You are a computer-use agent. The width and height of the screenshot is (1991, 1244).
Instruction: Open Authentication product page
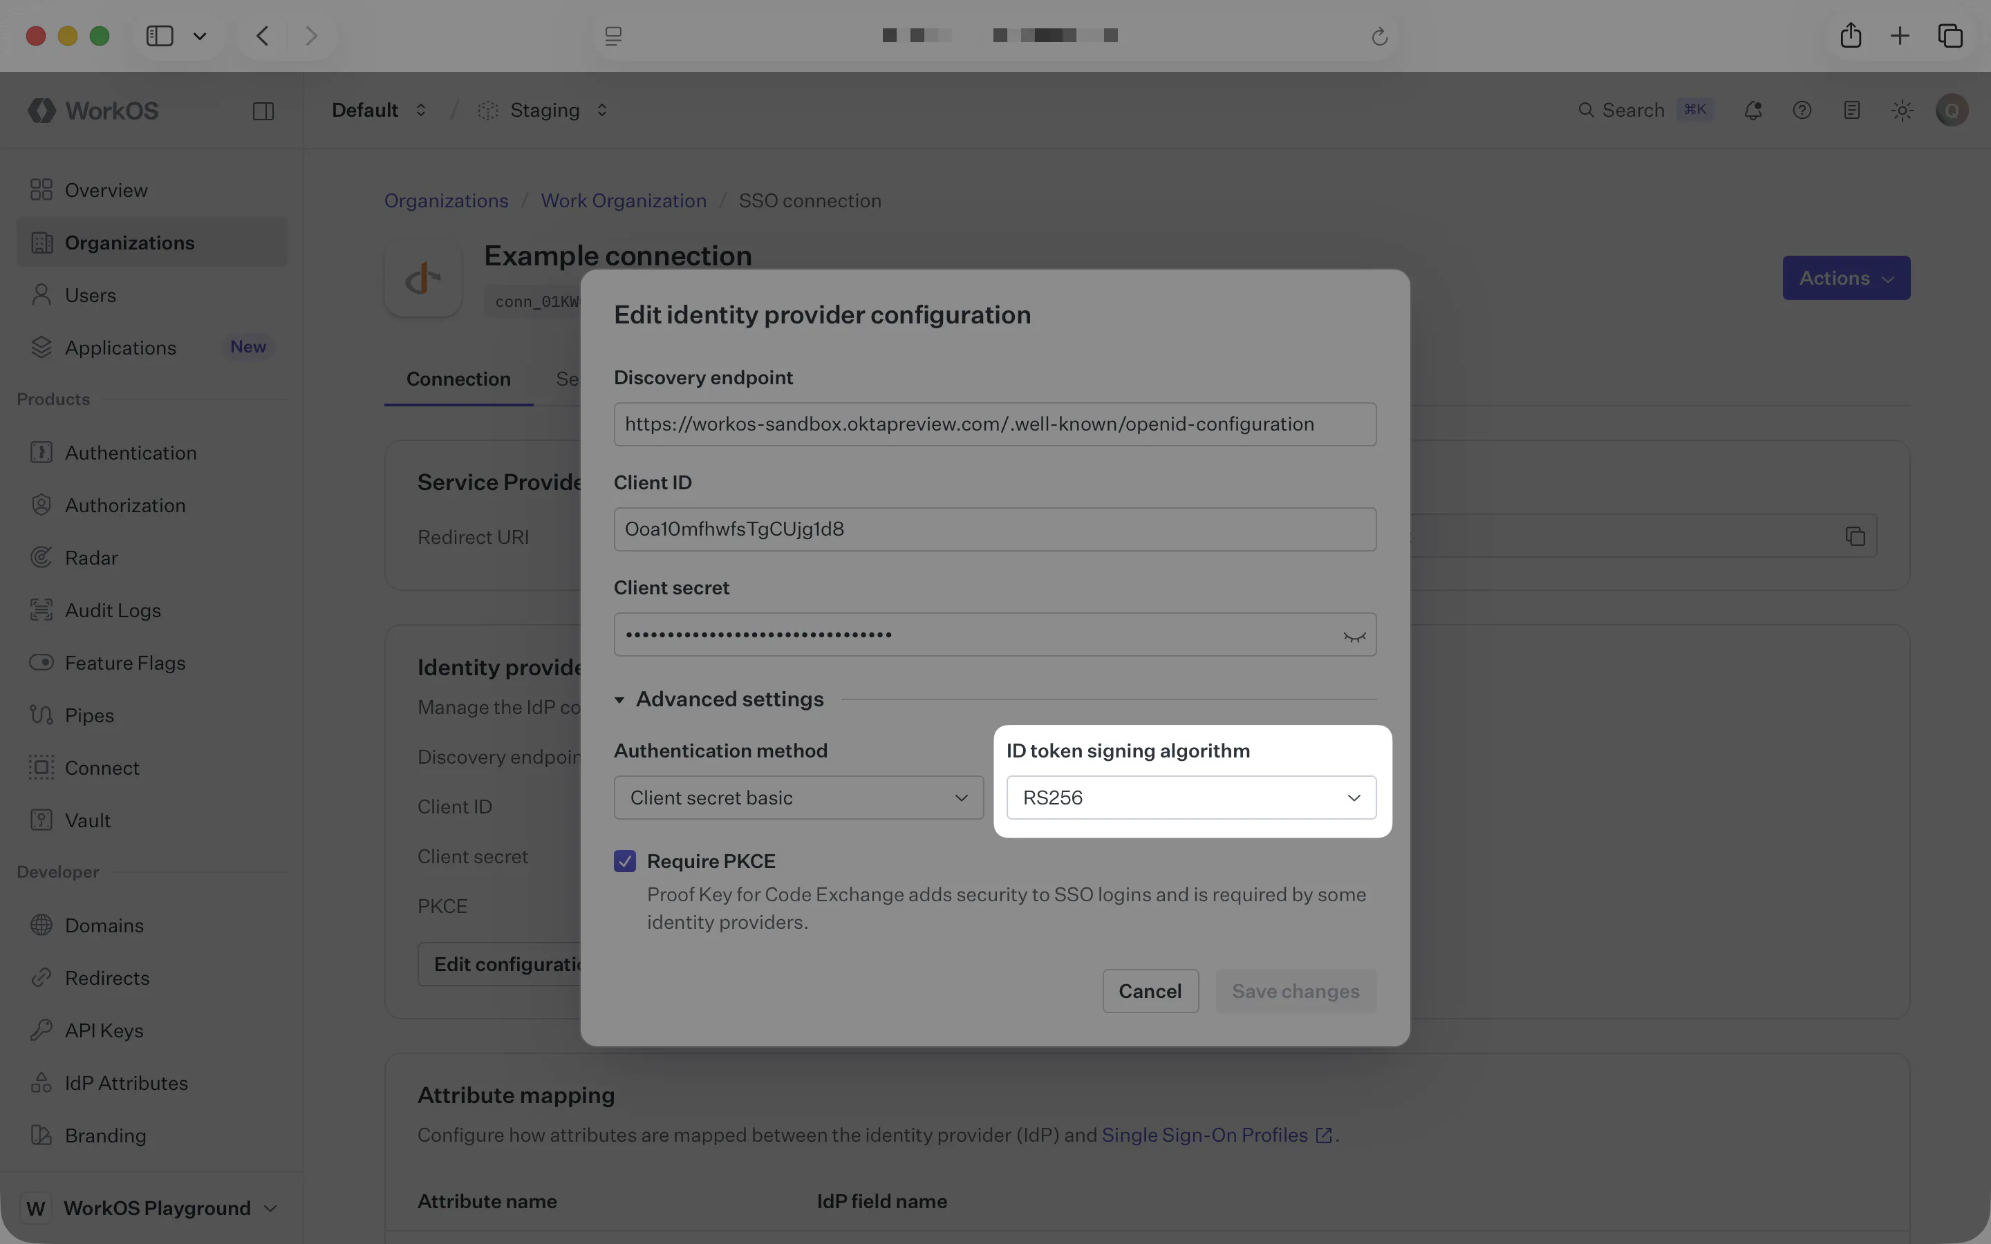[x=152, y=453]
